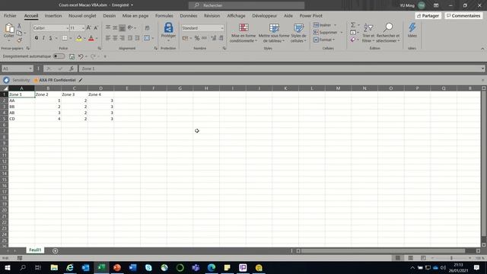This screenshot has height=274, width=487.
Task: Open the Calibri font name dropdown
Action: point(67,28)
